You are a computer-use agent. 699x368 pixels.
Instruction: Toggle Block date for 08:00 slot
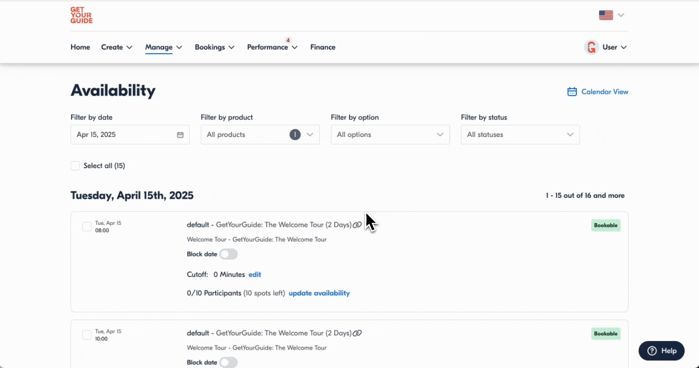click(x=228, y=254)
